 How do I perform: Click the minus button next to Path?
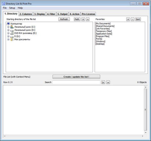87,19
